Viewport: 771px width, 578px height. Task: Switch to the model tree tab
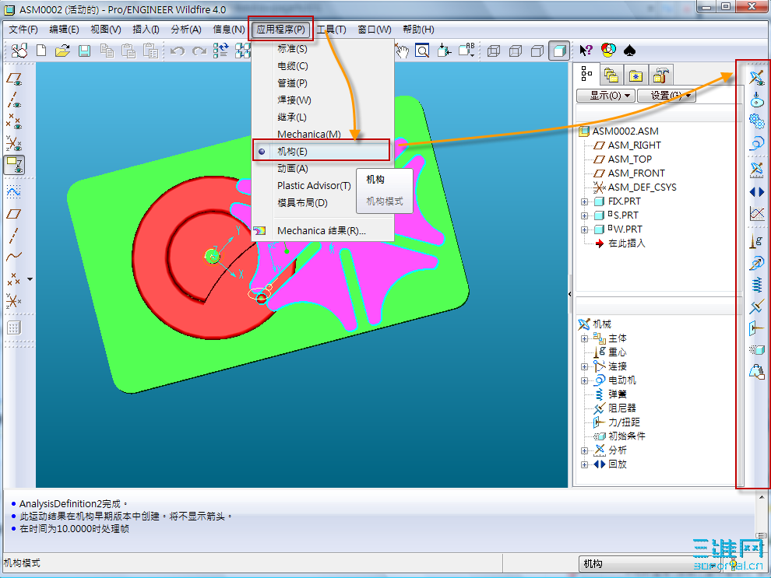[586, 75]
